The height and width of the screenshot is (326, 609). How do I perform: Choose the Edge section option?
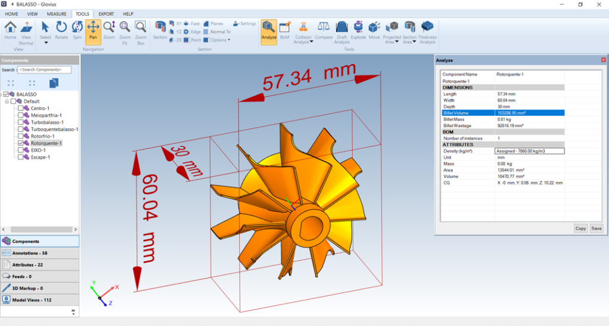[192, 32]
